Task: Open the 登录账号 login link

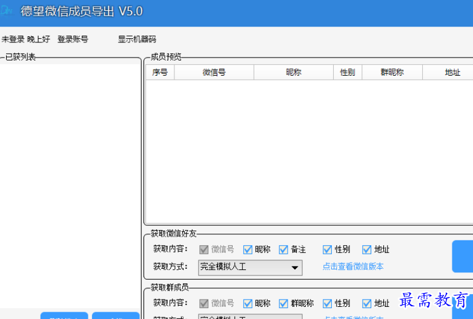Action: (x=73, y=39)
